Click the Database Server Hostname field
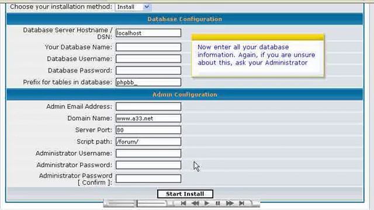This screenshot has height=210, width=374. (148, 33)
